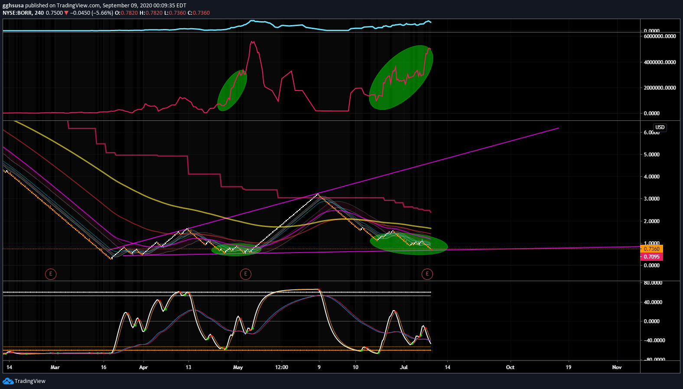The width and height of the screenshot is (683, 389).
Task: Click the close value C:0.7360
Action: pyautogui.click(x=198, y=13)
